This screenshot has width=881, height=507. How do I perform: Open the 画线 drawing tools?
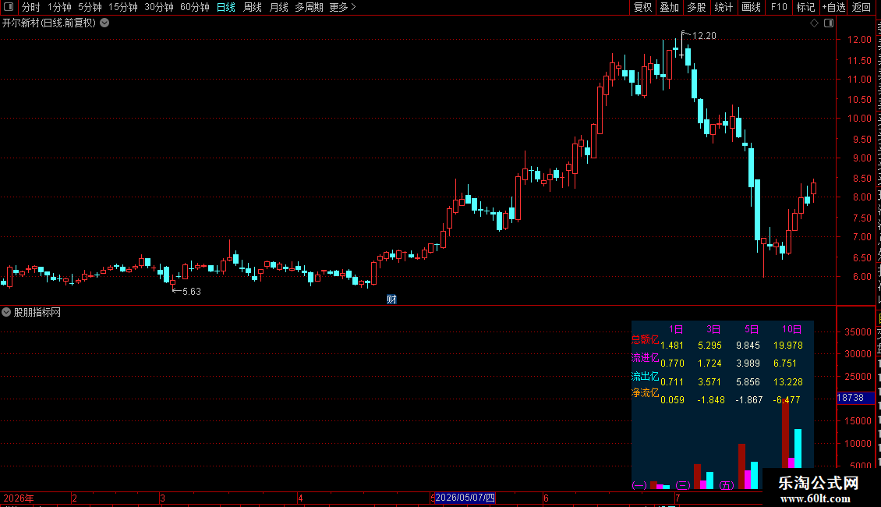coord(751,7)
